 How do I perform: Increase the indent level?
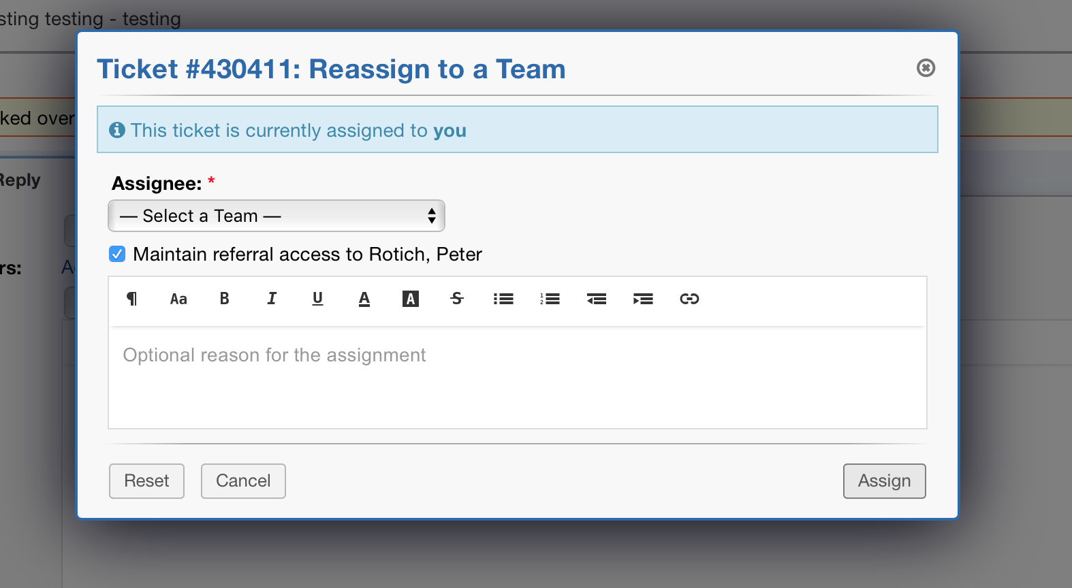(x=643, y=299)
